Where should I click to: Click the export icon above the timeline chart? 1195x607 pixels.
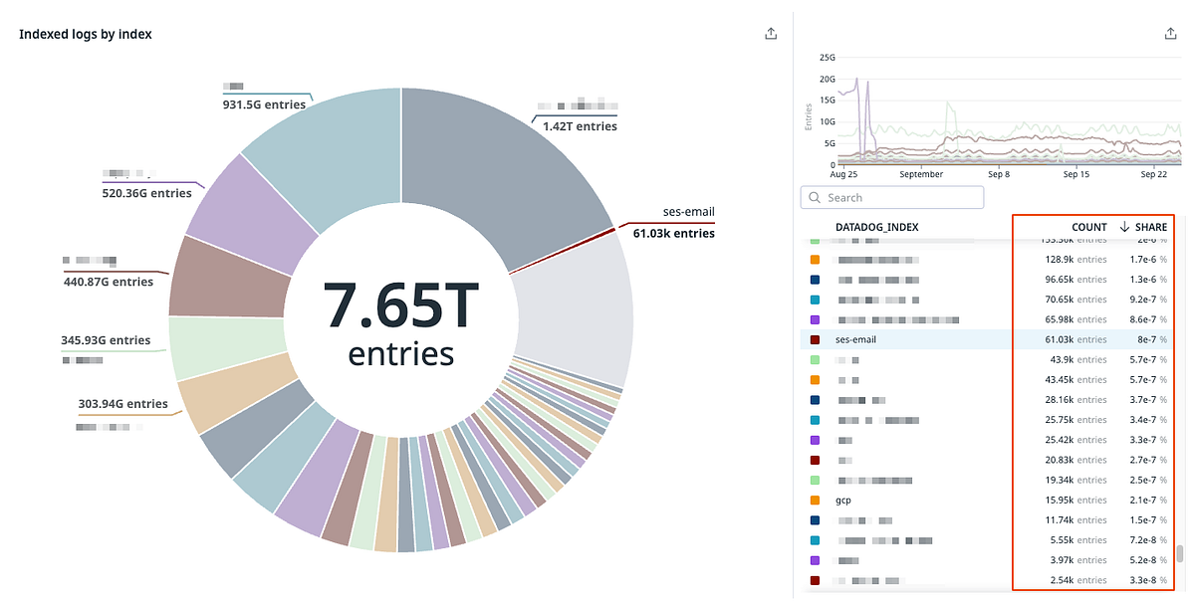click(x=1171, y=32)
